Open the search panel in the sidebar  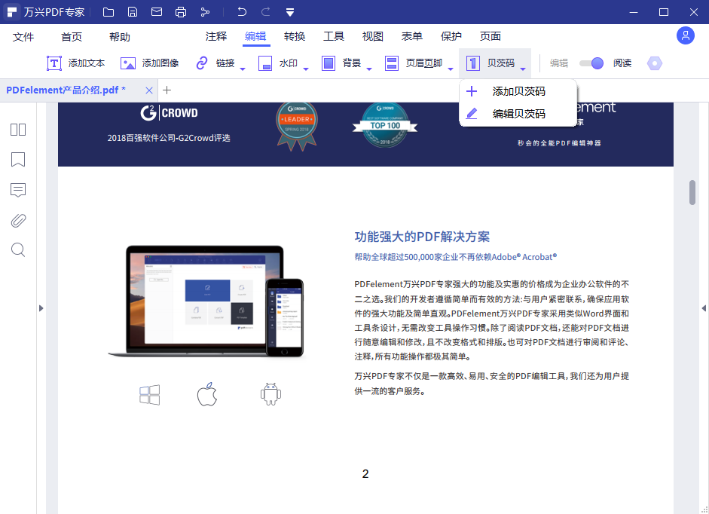click(x=17, y=249)
